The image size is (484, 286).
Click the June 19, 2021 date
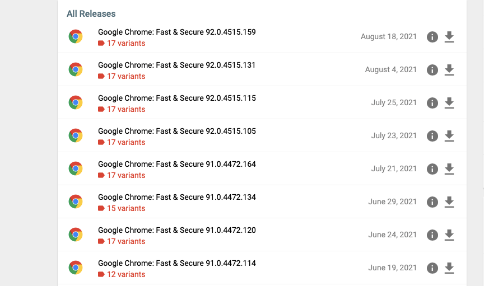coord(392,268)
